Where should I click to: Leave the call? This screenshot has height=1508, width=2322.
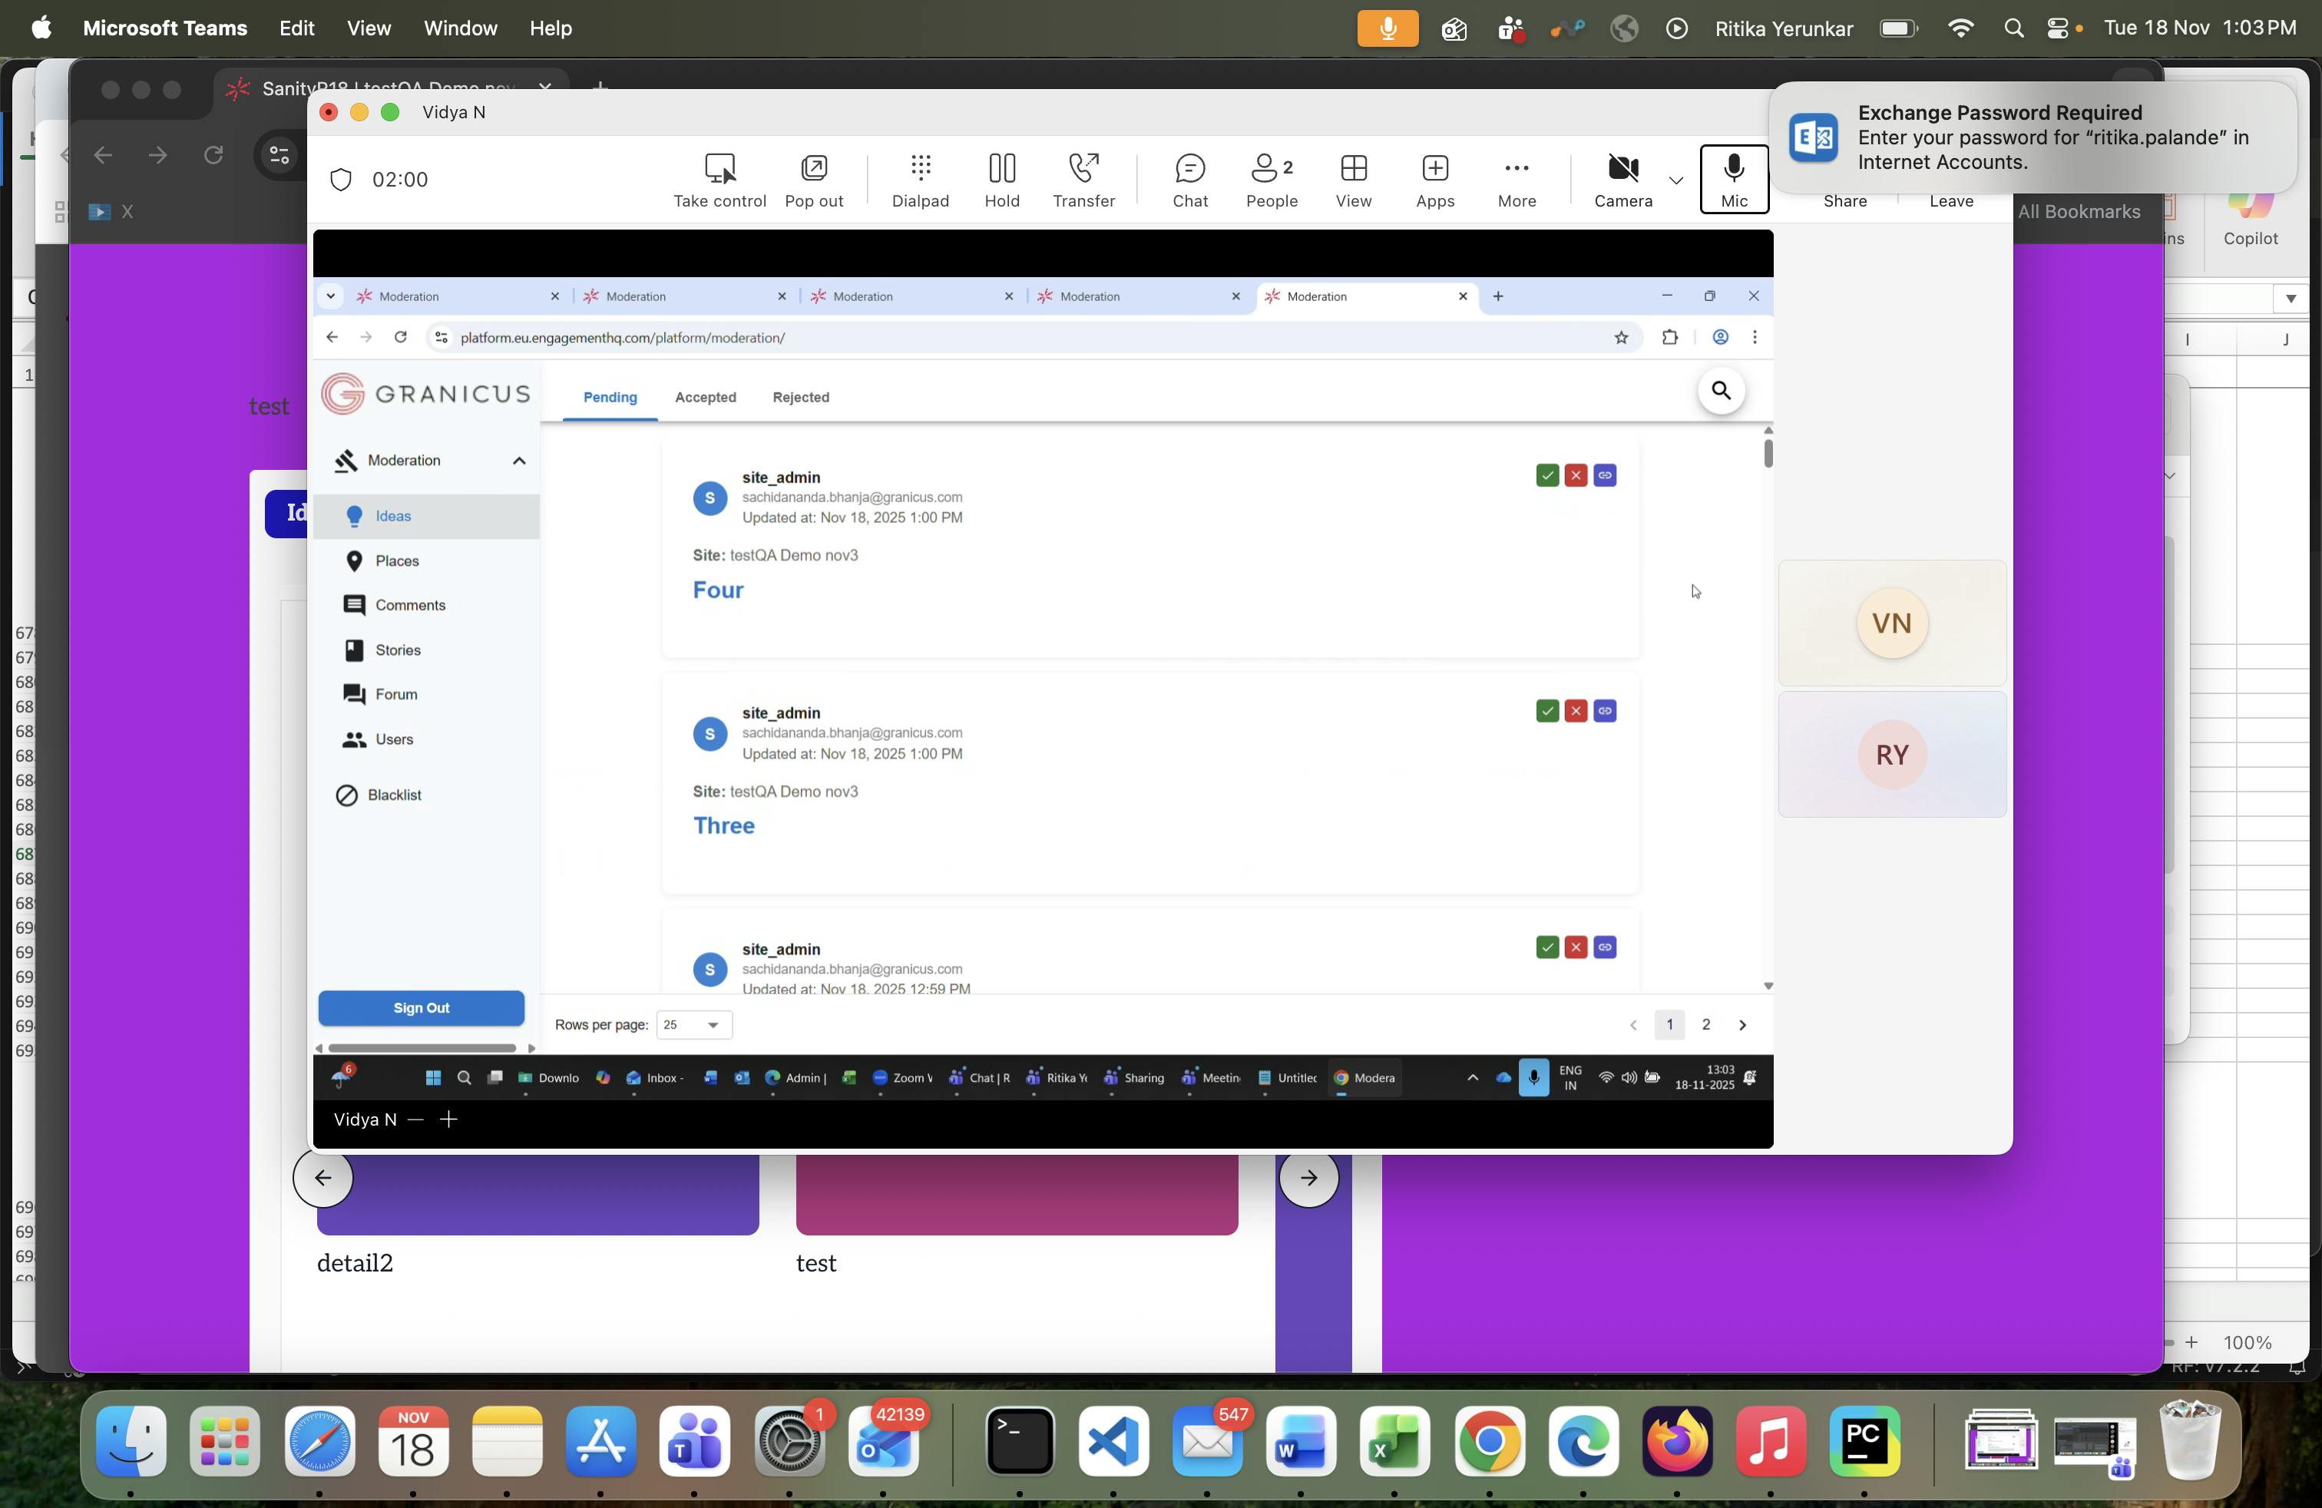click(1950, 200)
